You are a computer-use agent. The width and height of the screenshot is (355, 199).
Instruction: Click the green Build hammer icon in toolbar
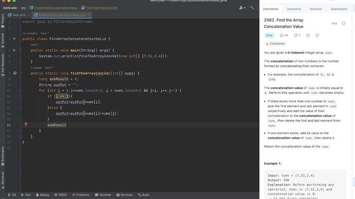point(252,8)
